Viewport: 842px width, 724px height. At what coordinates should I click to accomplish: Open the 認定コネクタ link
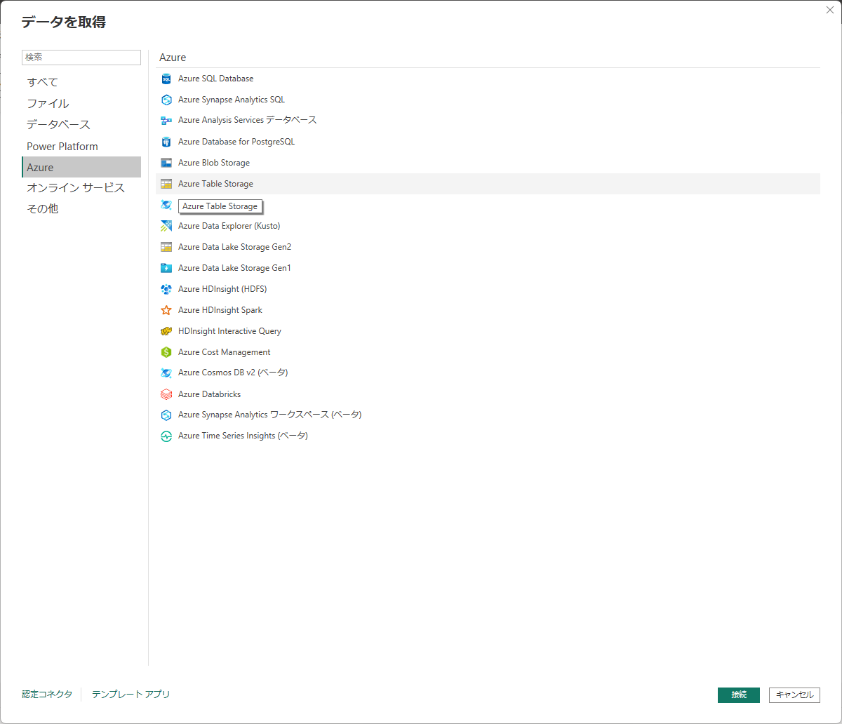click(x=46, y=694)
